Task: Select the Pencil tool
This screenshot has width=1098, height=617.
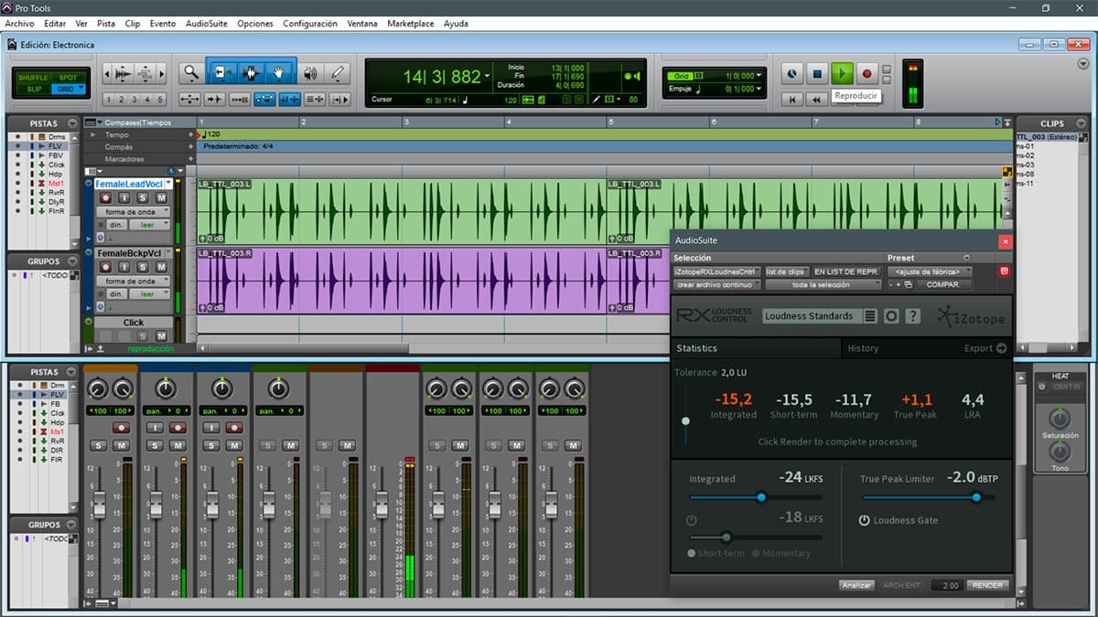Action: 338,73
